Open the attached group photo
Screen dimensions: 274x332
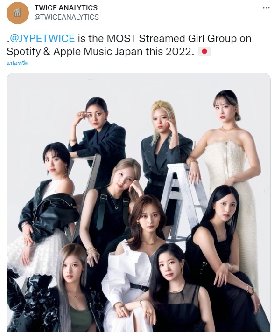(x=139, y=202)
